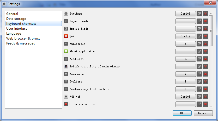Reset the Main menu shortcut

[x=199, y=74]
